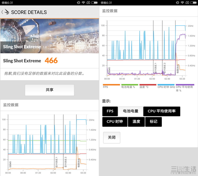This screenshot has height=176, width=198.
Task: Tap the insufficient comparison data message
Action: (44, 73)
